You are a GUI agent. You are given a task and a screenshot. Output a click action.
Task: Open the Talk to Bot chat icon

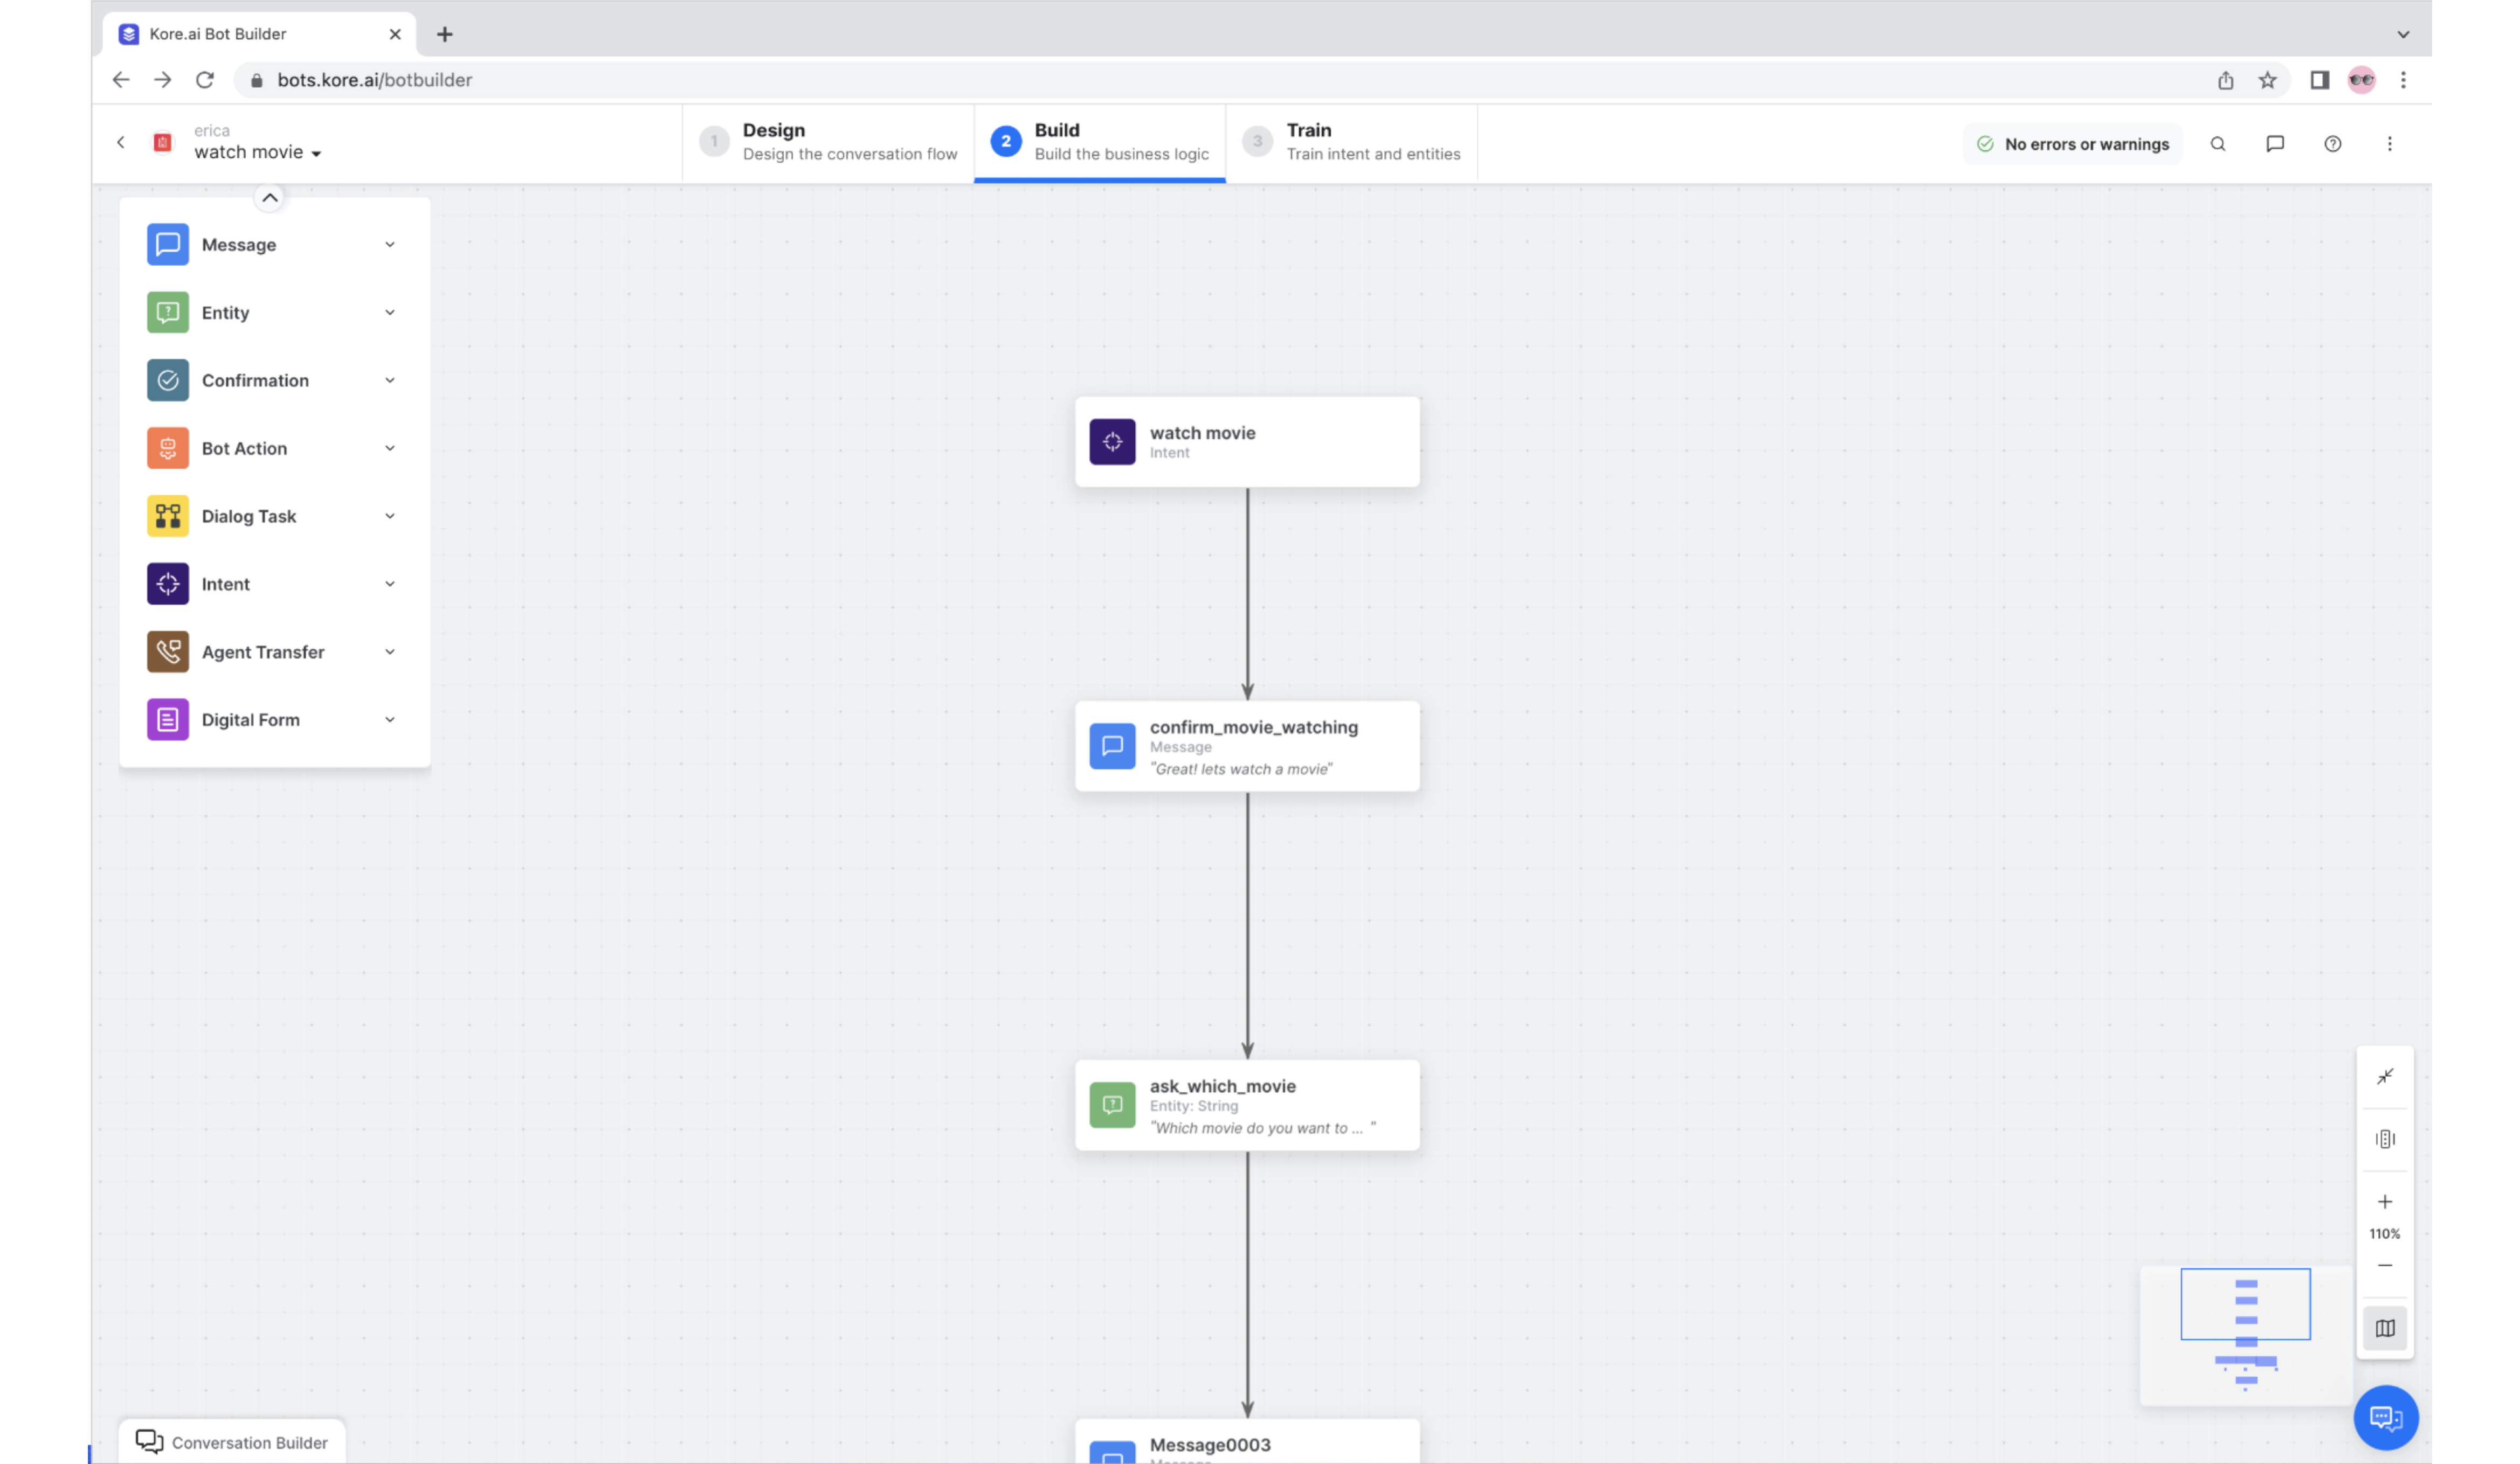(x=2275, y=144)
